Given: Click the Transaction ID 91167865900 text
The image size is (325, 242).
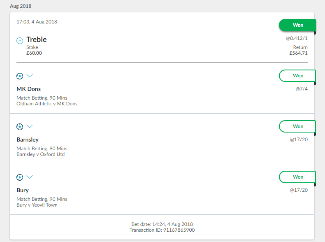Looking at the screenshot, I should [x=162, y=230].
